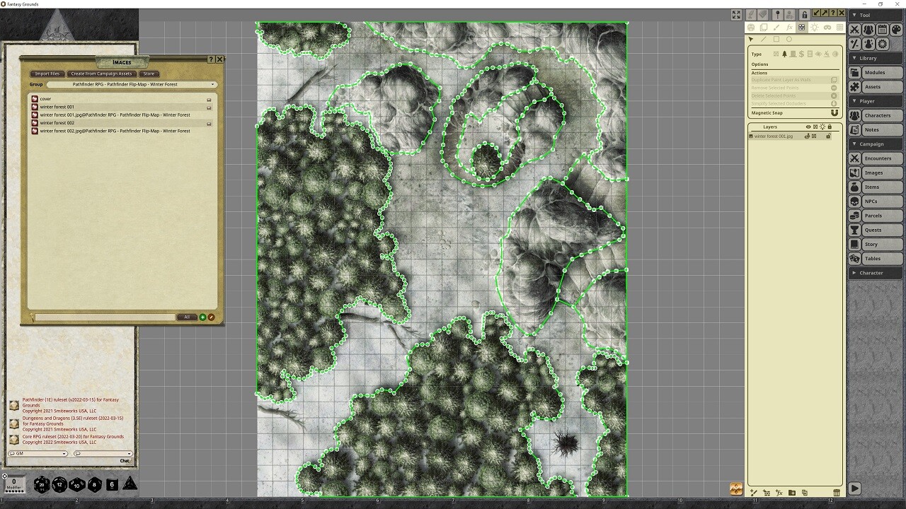
Task: Click the Store button in Images window
Action: tap(149, 74)
